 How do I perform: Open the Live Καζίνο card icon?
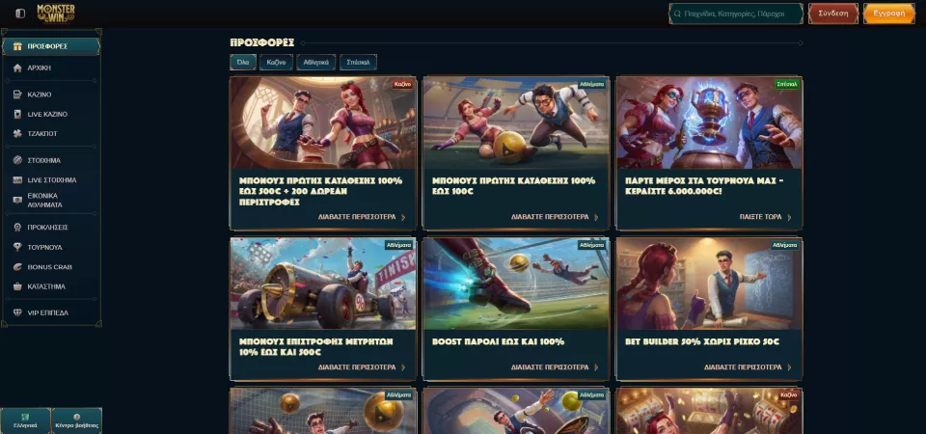point(17,114)
